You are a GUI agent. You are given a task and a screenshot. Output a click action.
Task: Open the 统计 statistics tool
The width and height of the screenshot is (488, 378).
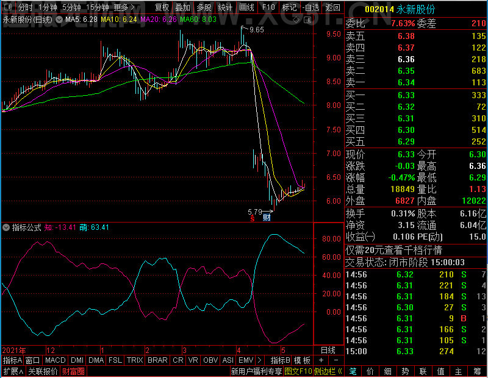(x=225, y=7)
